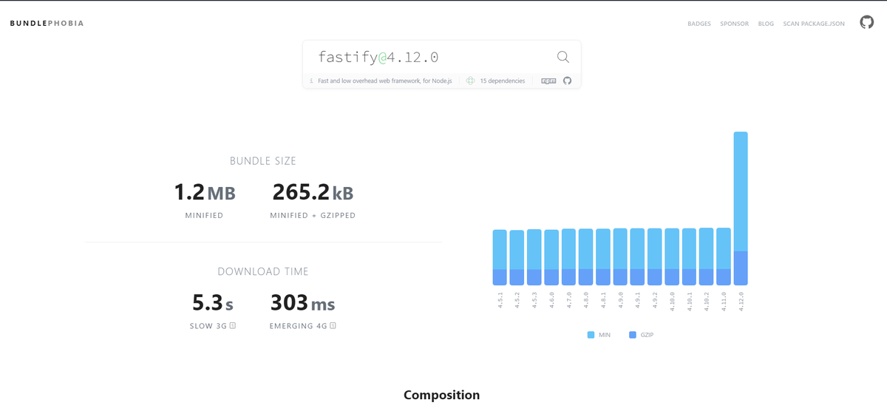Click the Bundle Size heading
887x411 pixels.
[263, 160]
